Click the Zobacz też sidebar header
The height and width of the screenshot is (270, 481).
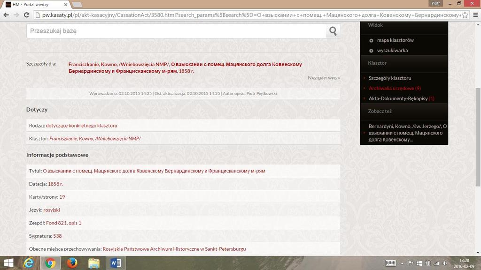point(380,111)
